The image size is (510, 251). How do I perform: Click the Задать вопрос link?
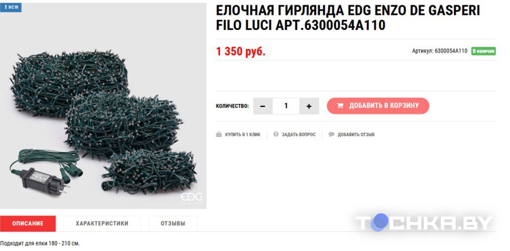coord(299,135)
